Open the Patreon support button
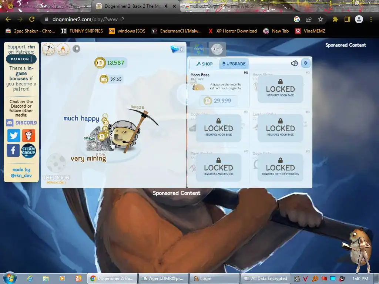Image resolution: width=379 pixels, height=284 pixels. pyautogui.click(x=21, y=59)
